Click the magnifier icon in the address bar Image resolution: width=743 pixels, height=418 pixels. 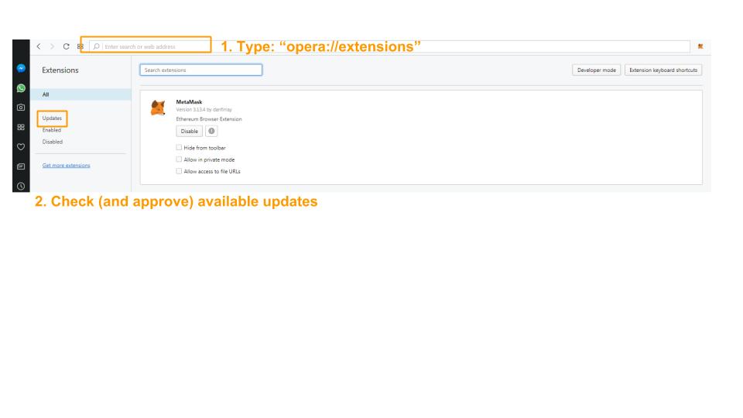(x=96, y=46)
